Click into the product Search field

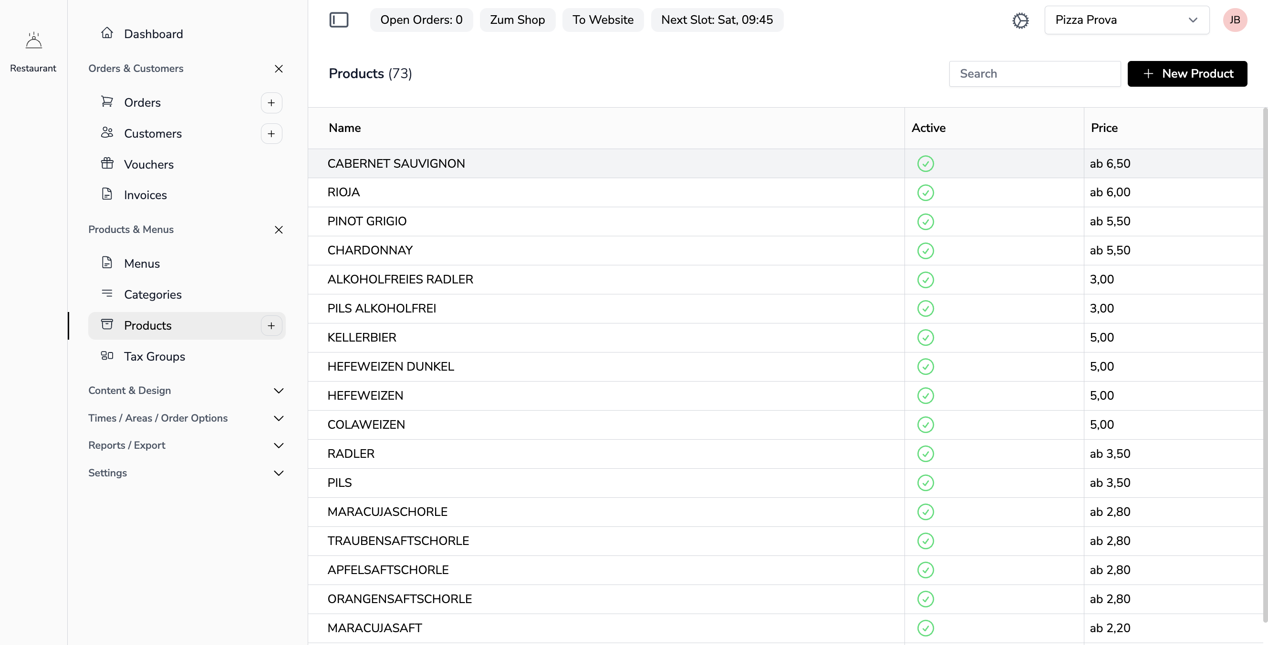point(1035,73)
